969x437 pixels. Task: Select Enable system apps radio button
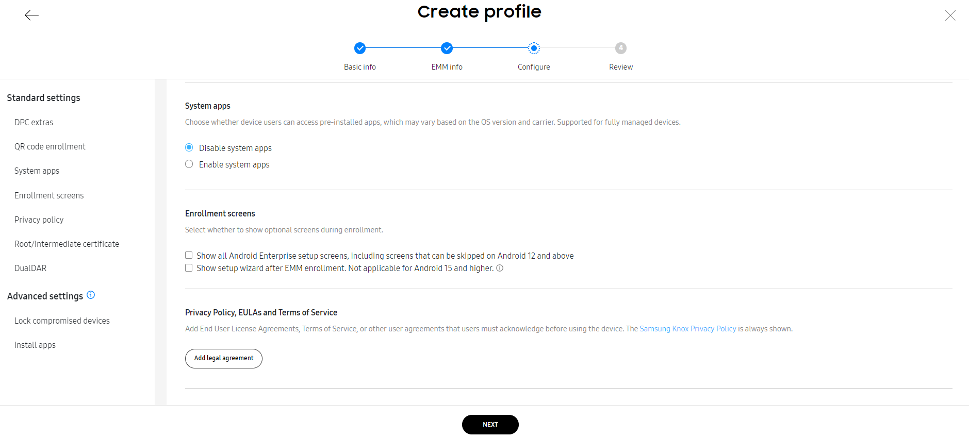[189, 164]
